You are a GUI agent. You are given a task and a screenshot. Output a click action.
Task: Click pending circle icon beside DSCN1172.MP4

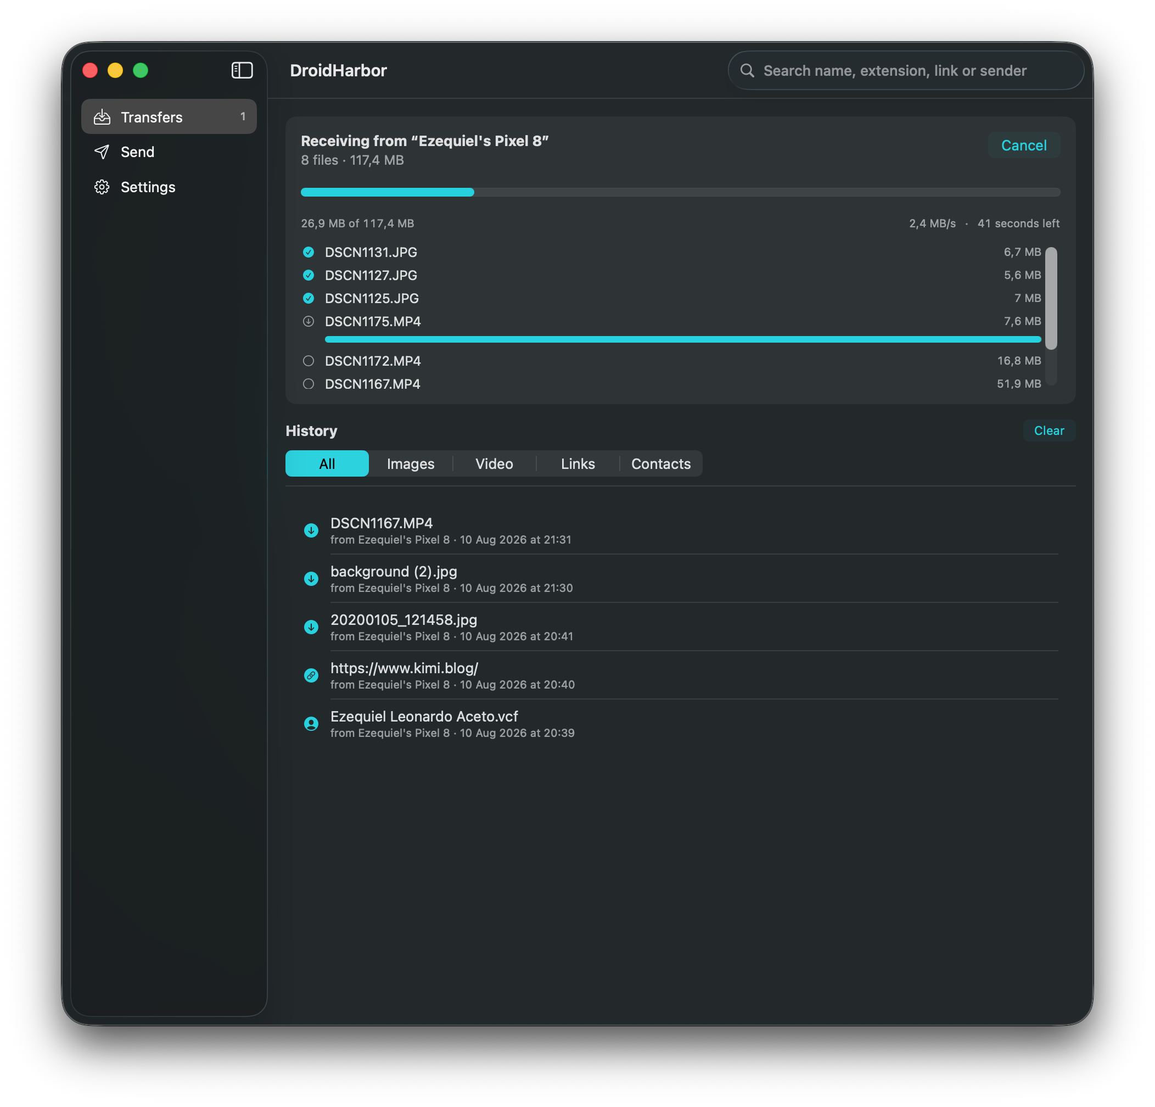click(x=308, y=361)
